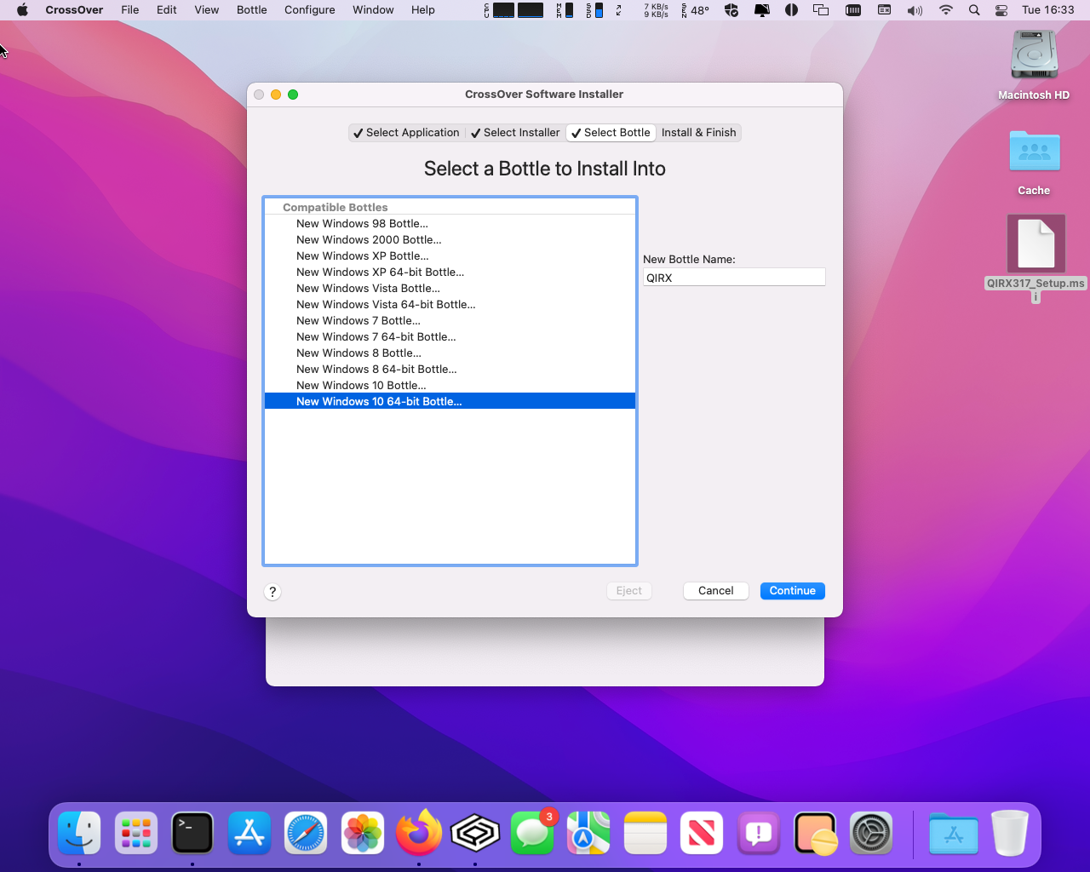Click the 48° temperature sensor indicator
Viewport: 1090px width, 872px height.
pyautogui.click(x=696, y=10)
